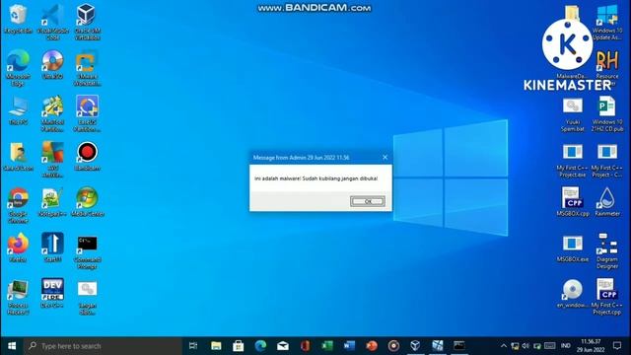Select the Process Hacker desktop shortcut
The height and width of the screenshot is (355, 631).
point(18,298)
